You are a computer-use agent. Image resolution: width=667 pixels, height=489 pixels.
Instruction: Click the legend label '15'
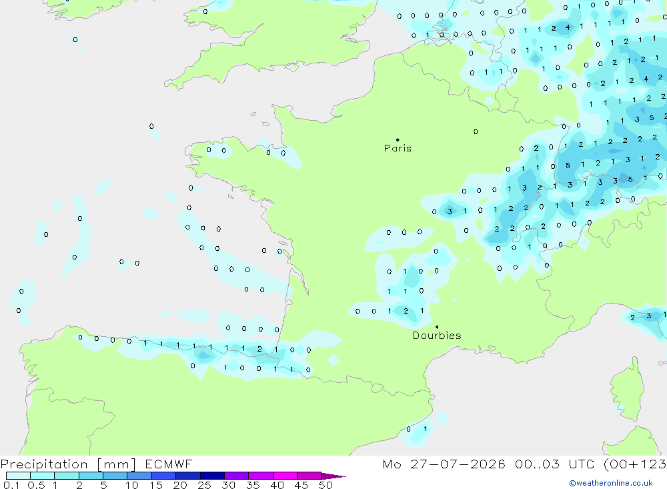(x=155, y=485)
